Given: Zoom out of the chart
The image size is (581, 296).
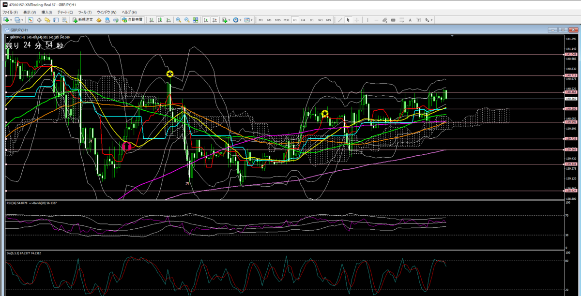Looking at the screenshot, I should coord(187,20).
